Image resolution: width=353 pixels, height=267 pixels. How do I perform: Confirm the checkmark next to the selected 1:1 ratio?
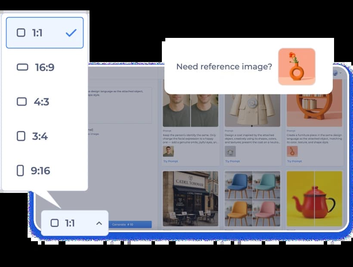[x=71, y=33]
